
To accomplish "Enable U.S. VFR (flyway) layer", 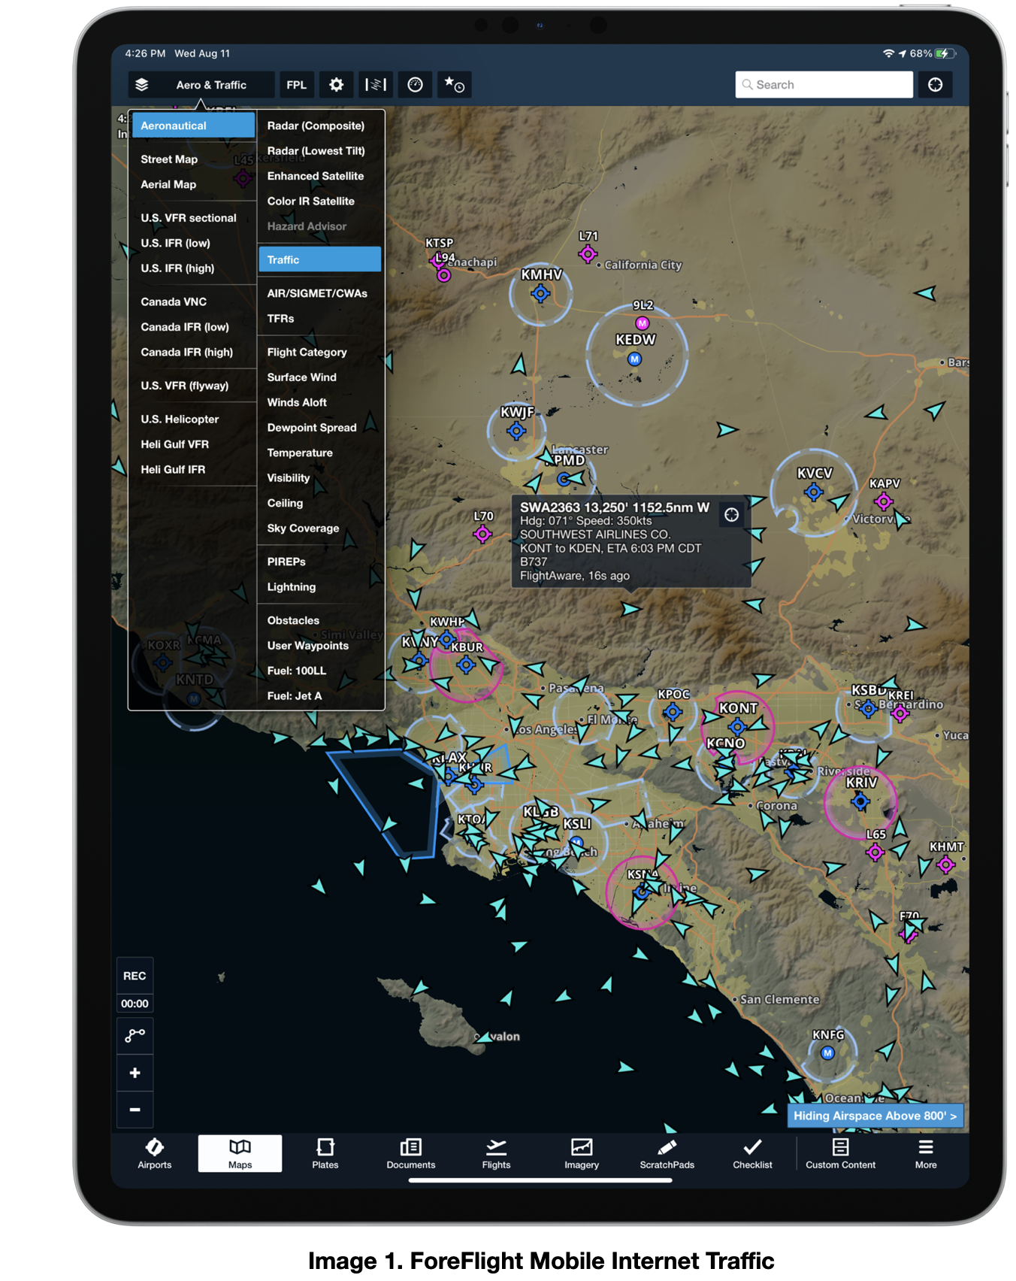I will [185, 386].
